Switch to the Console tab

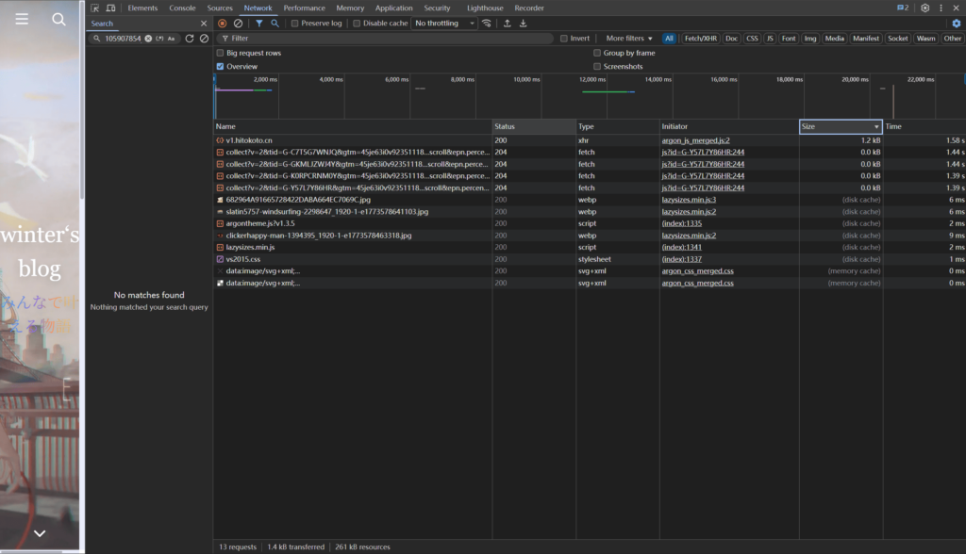click(x=182, y=8)
